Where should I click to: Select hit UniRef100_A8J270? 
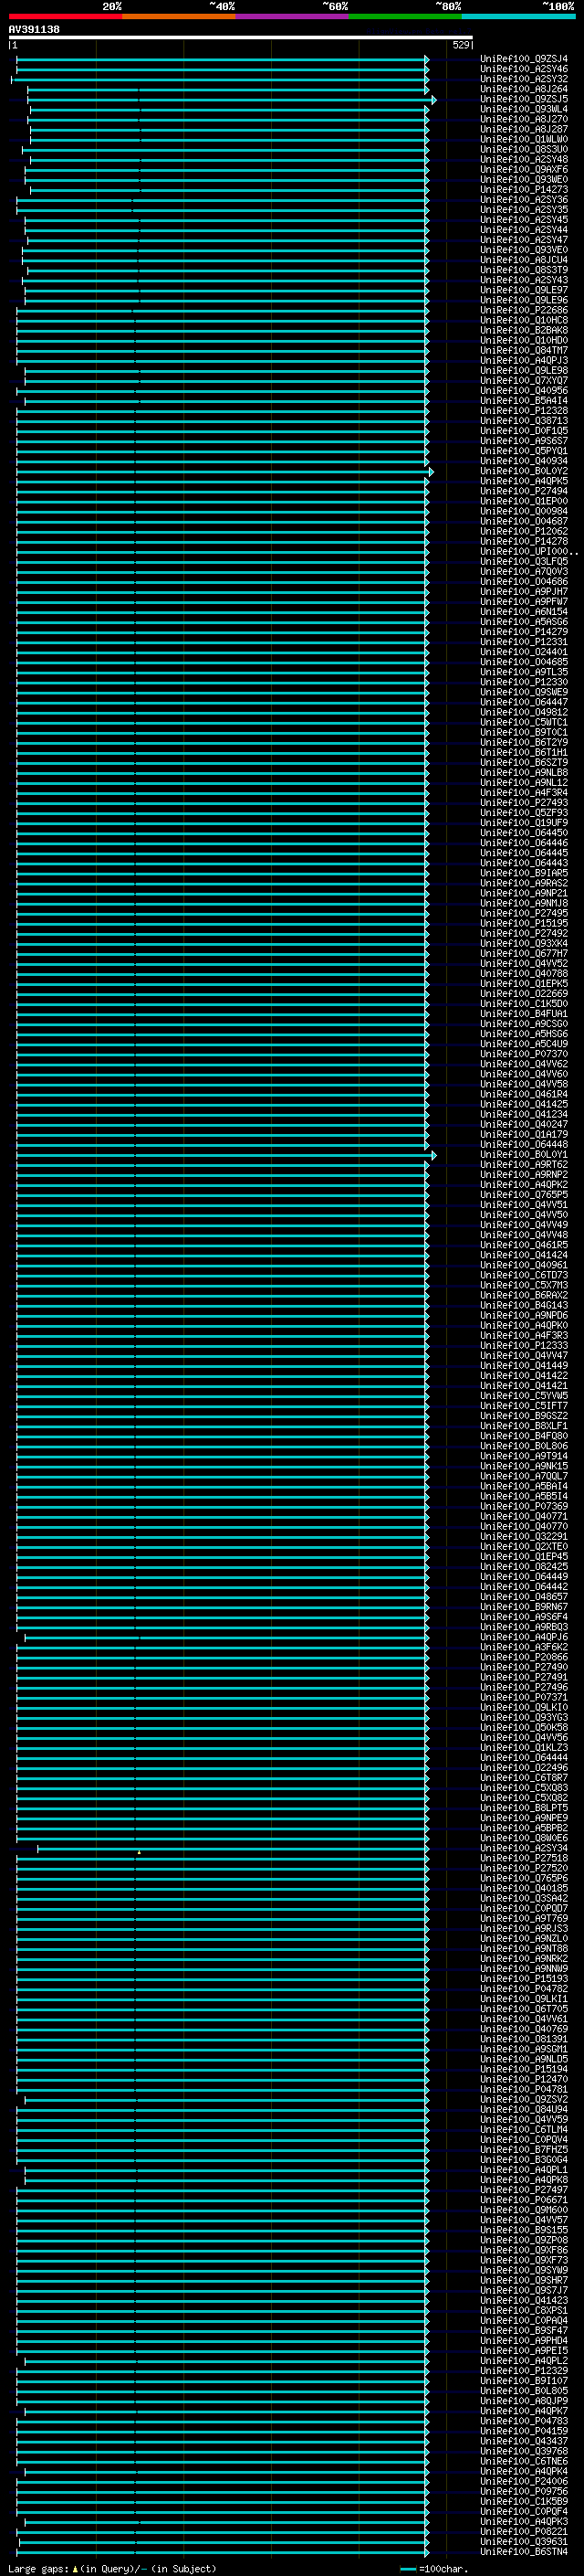pos(523,119)
